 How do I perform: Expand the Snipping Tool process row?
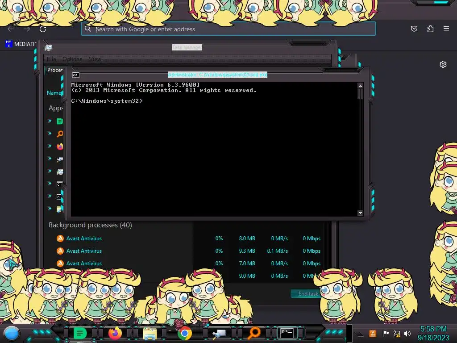pyautogui.click(x=50, y=159)
